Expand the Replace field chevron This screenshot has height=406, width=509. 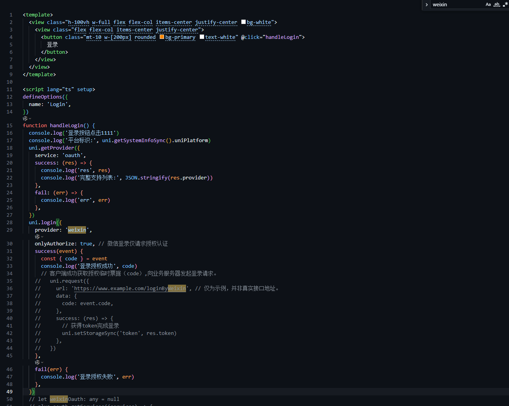click(427, 5)
